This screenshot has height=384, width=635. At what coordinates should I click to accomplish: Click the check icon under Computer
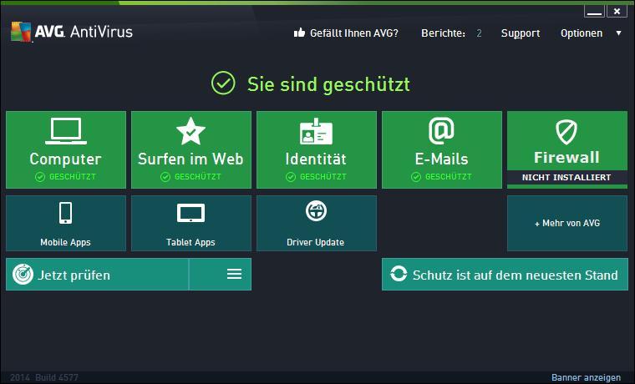(40, 177)
